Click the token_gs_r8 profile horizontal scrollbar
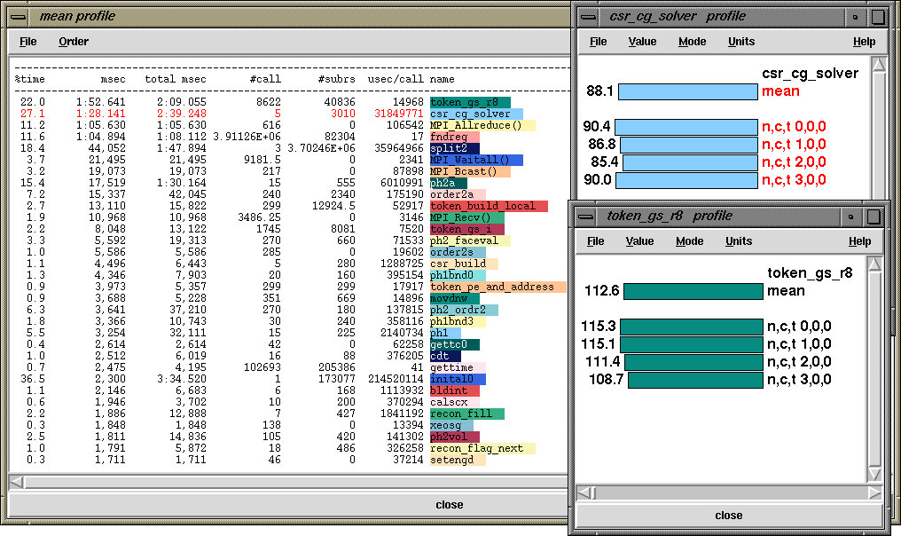 click(x=729, y=493)
